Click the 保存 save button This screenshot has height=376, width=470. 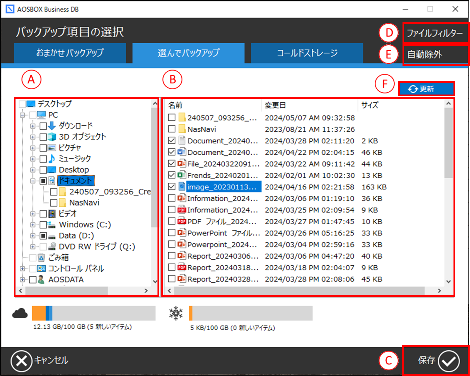pos(439,361)
